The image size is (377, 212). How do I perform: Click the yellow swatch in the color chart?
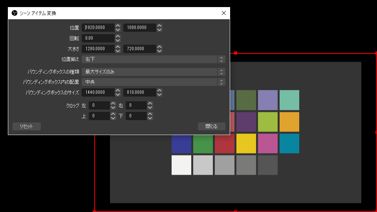pyautogui.click(x=246, y=143)
